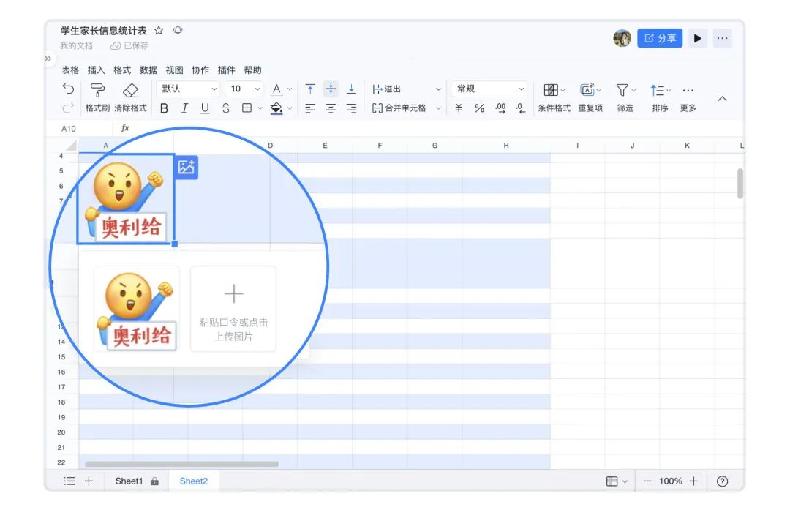The image size is (790, 510).
Task: Open the font size dropdown showing 10
Action: pyautogui.click(x=244, y=89)
